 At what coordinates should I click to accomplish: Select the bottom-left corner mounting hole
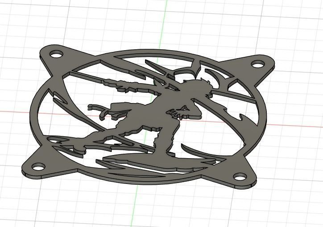pos(39,167)
